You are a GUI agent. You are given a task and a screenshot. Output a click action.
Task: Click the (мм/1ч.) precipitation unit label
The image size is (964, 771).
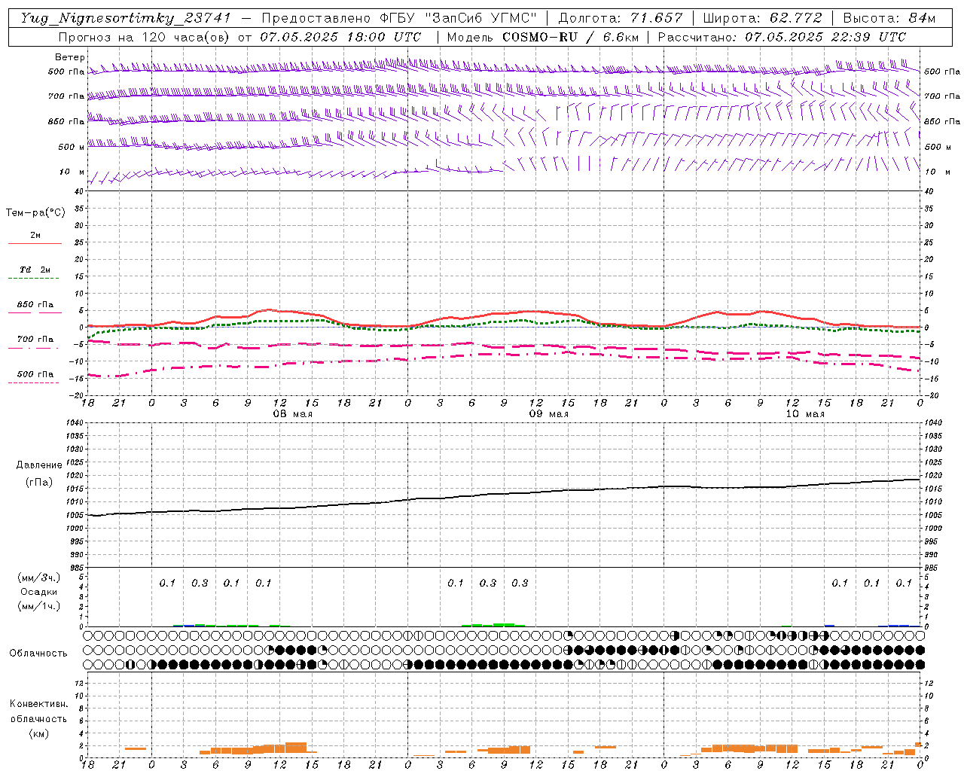point(38,606)
